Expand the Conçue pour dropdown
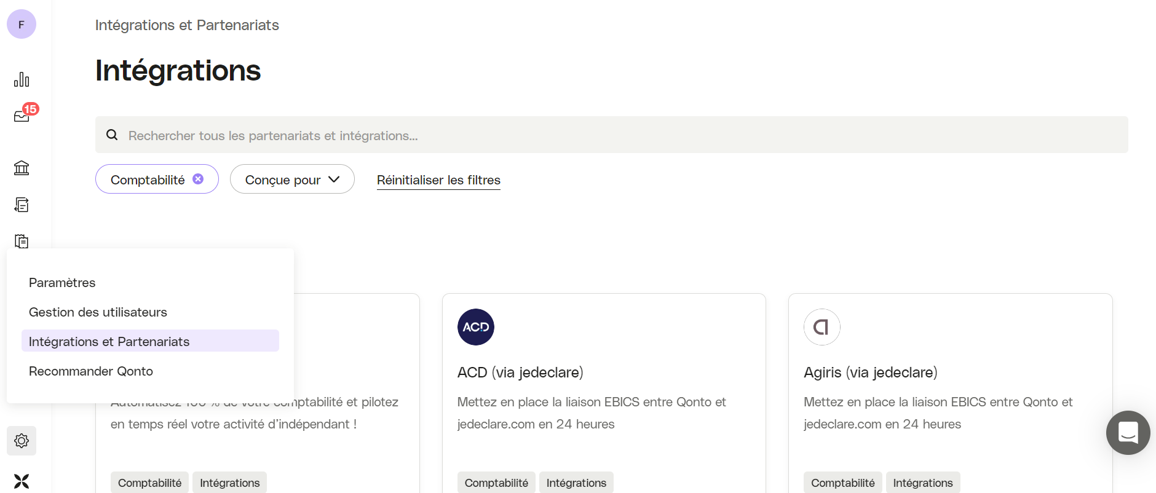Screen dimensions: 1156x493 click(292, 179)
